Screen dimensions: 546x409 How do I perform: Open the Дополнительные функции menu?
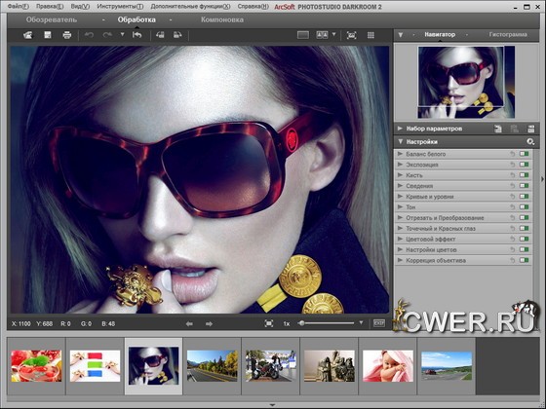[x=190, y=7]
